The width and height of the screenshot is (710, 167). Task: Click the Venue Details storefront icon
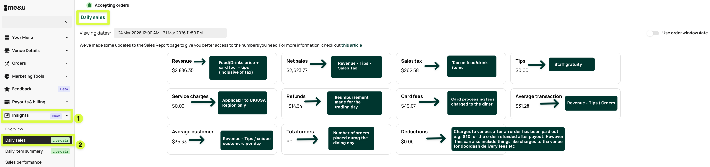click(x=7, y=51)
